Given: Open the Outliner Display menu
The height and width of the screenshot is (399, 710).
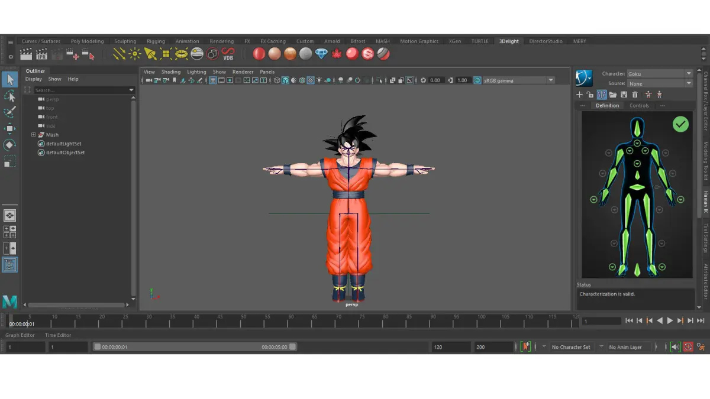Looking at the screenshot, I should click(34, 79).
